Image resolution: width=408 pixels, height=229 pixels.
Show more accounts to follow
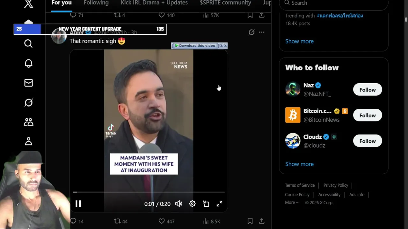point(299,164)
